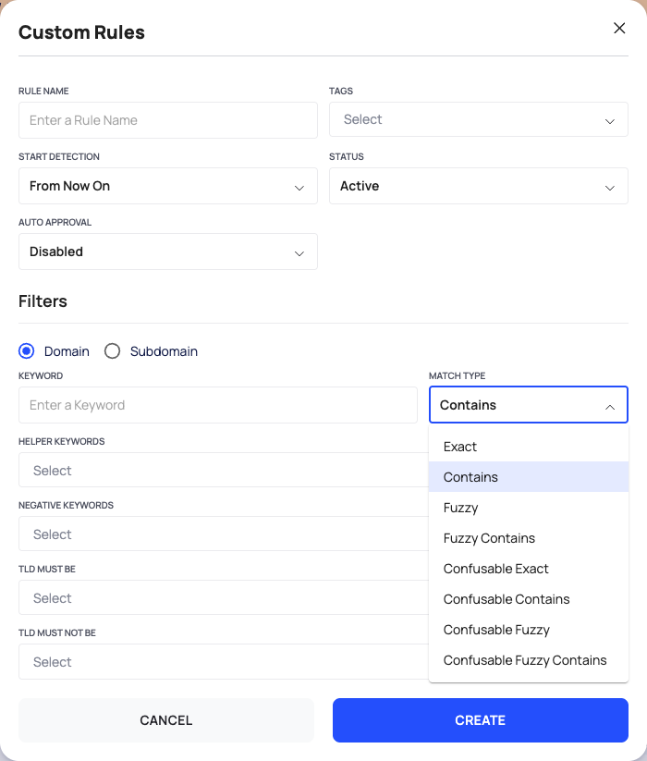Open the Auto Approval dropdown
The height and width of the screenshot is (761, 647).
[168, 252]
